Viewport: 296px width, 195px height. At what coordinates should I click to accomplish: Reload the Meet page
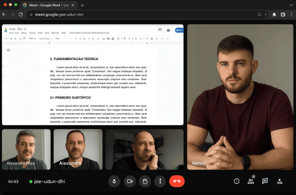point(21,14)
